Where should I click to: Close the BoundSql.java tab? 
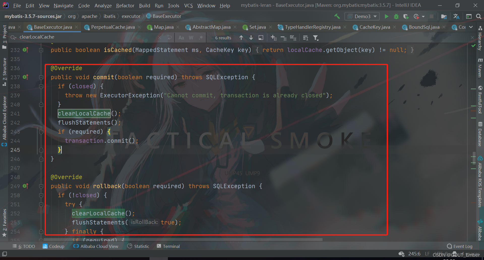444,27
